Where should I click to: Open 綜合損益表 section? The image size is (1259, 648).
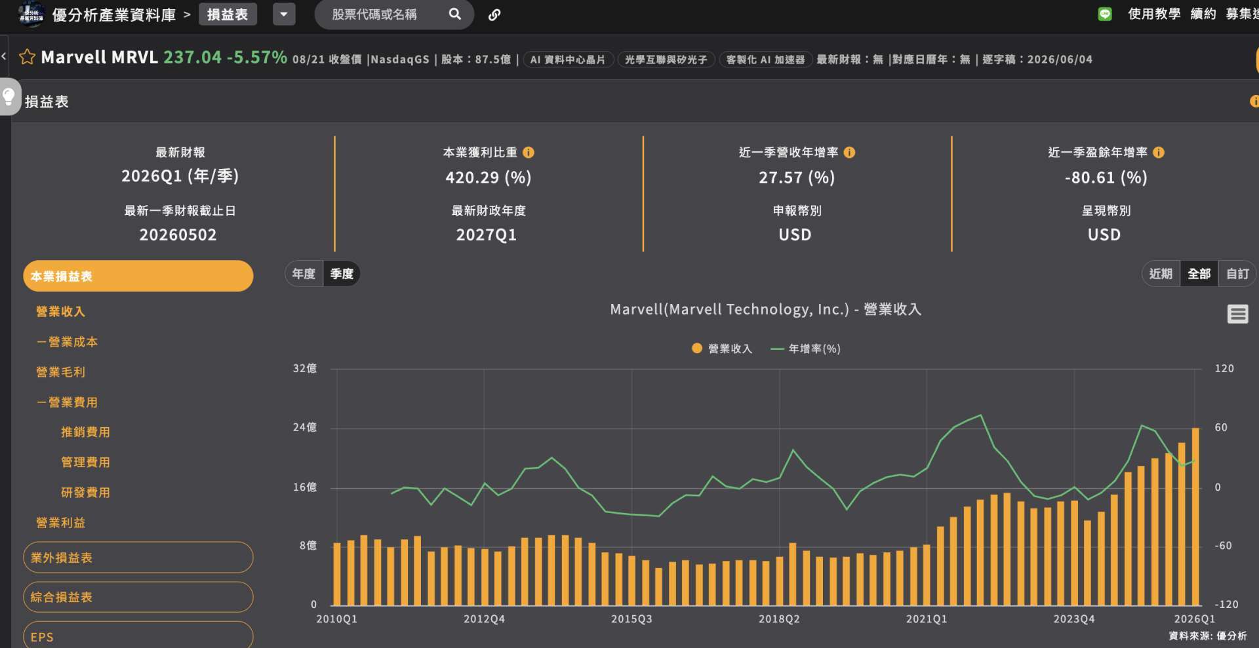click(138, 597)
